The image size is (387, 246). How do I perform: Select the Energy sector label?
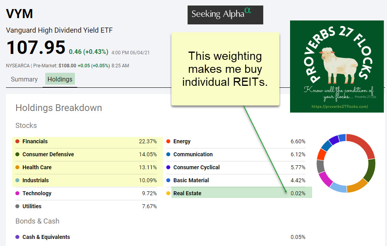click(x=182, y=142)
